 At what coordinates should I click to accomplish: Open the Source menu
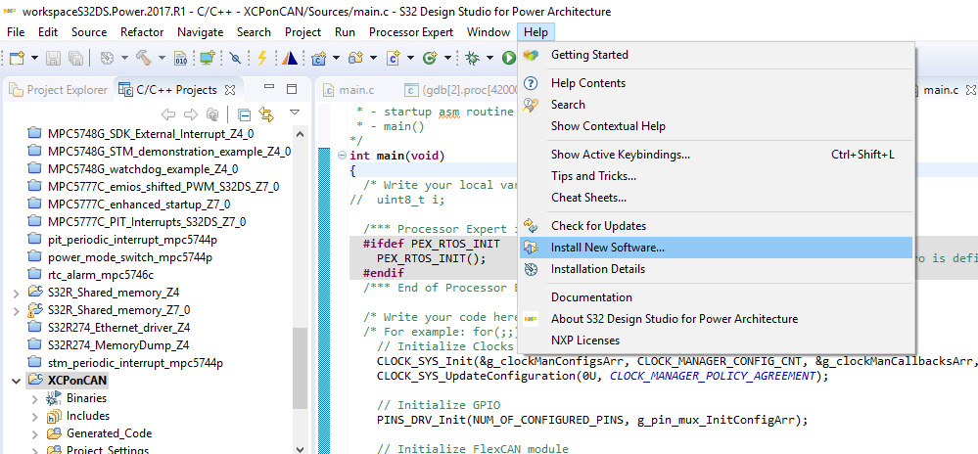pyautogui.click(x=89, y=32)
